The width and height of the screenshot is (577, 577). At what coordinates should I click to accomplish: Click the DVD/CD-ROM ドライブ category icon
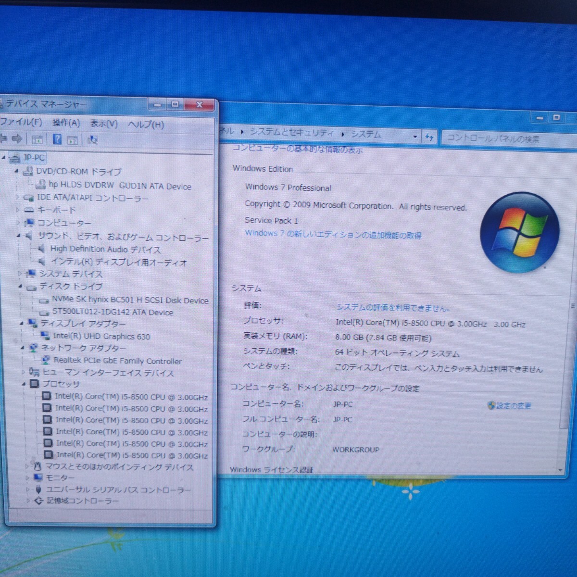[28, 171]
